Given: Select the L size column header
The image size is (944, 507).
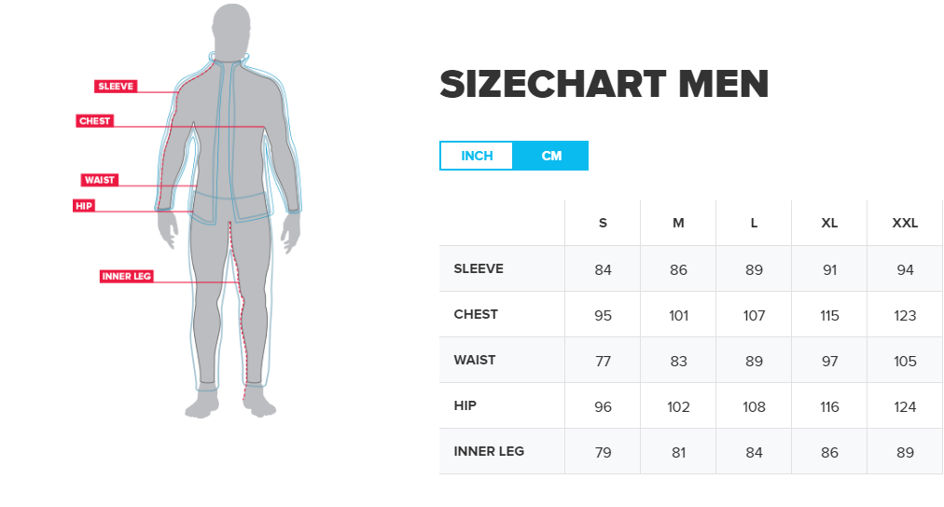Looking at the screenshot, I should click(754, 223).
